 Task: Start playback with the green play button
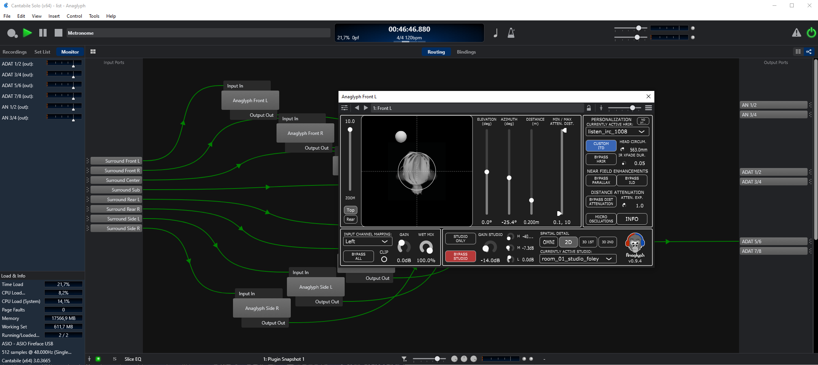27,33
